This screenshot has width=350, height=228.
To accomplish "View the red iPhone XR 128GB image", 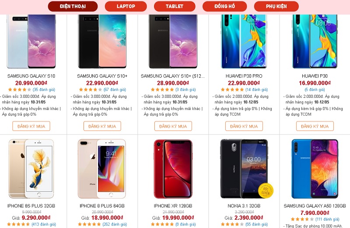I will coord(173,169).
